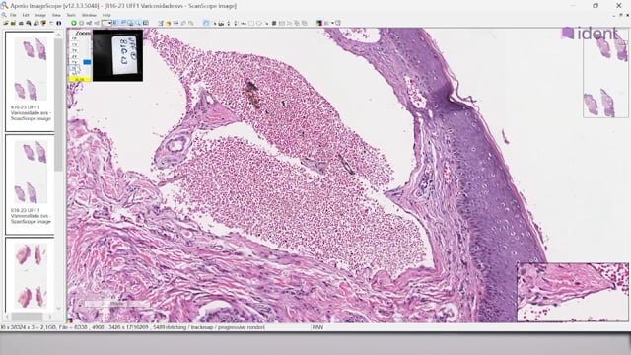The width and height of the screenshot is (631, 355).
Task: Click the filmstrip vertical scrollbar thumb
Action: tap(59, 105)
